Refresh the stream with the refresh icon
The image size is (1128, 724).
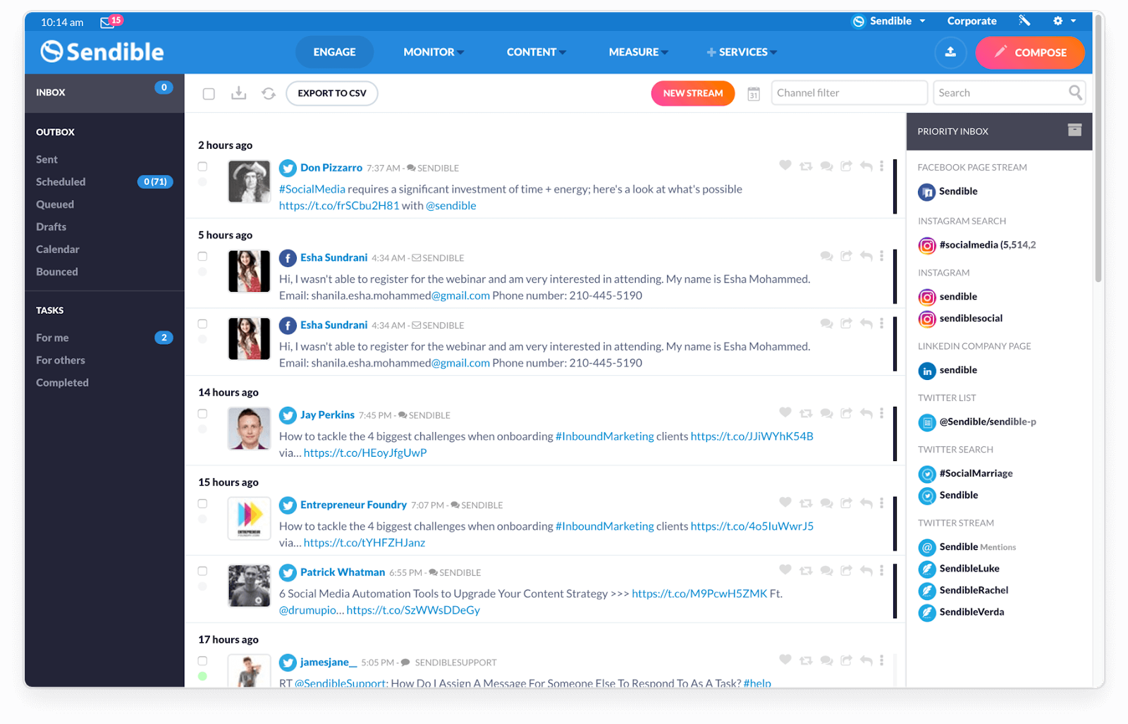pos(269,93)
